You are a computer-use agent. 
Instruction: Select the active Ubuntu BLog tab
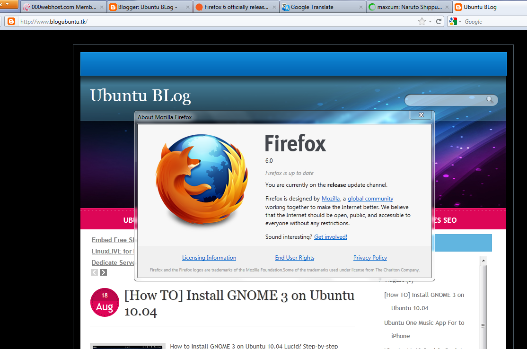[x=490, y=7]
